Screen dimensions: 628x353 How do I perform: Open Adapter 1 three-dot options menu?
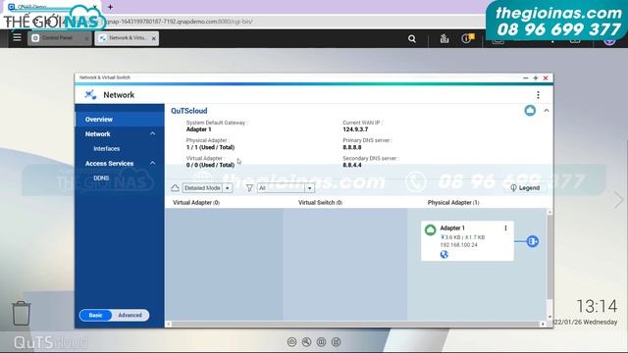pyautogui.click(x=505, y=228)
